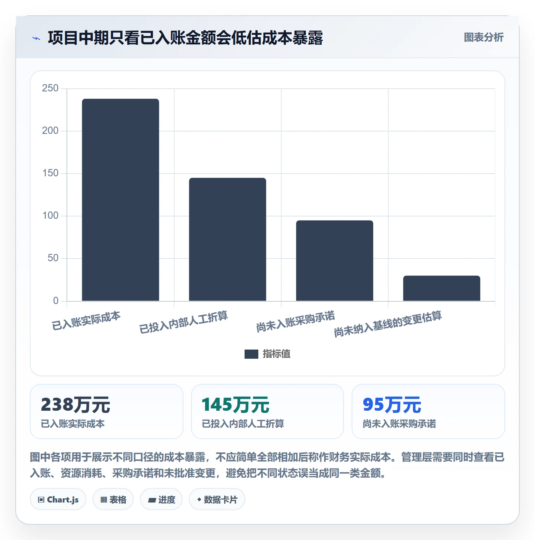The image size is (535, 540).
Task: Click the 已投入内部人工折算 caption under 145万元
Action: click(243, 424)
